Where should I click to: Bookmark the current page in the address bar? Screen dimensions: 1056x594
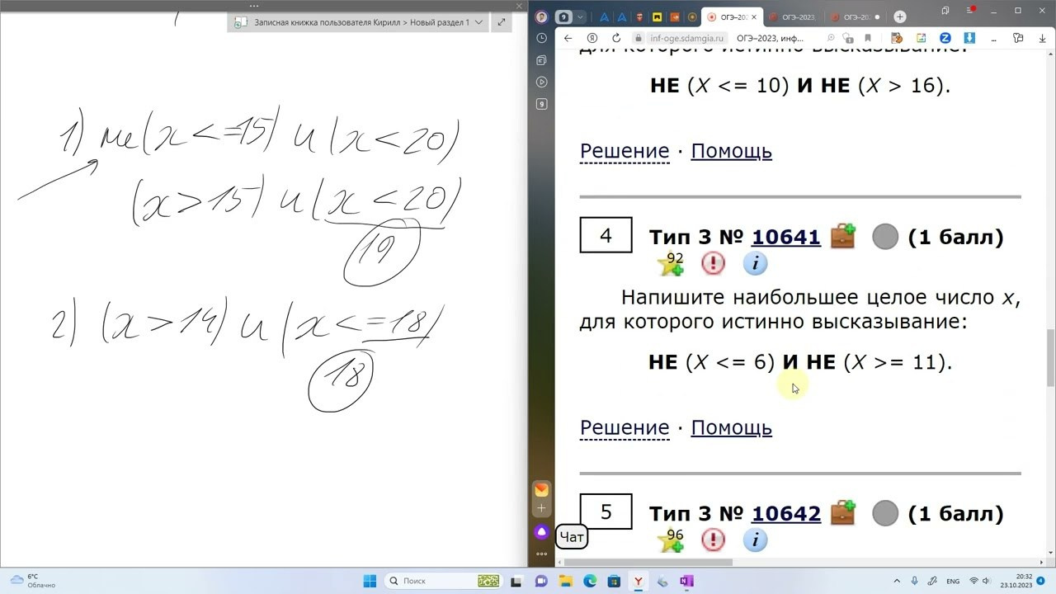(x=868, y=38)
